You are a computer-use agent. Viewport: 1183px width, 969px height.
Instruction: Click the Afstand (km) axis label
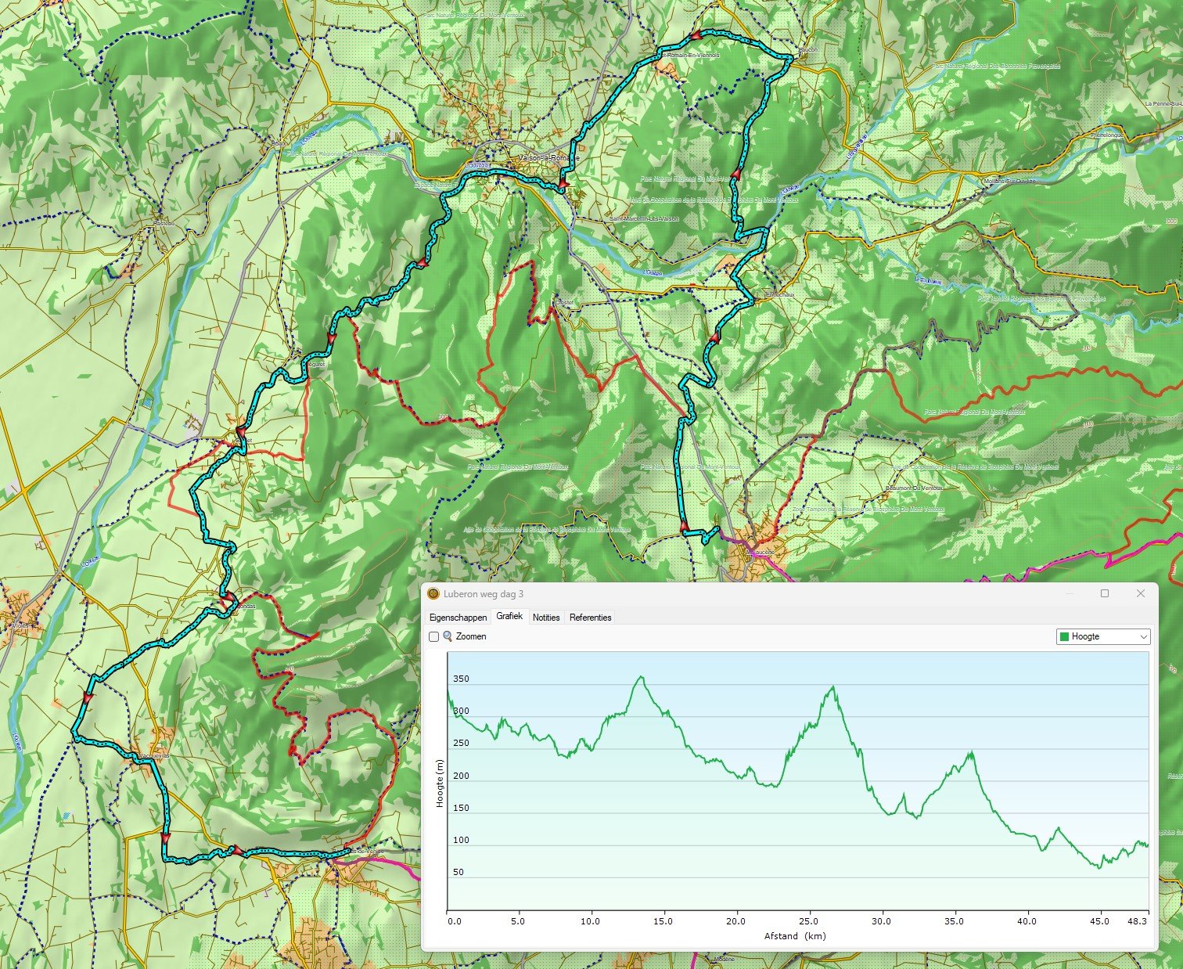pyautogui.click(x=795, y=936)
